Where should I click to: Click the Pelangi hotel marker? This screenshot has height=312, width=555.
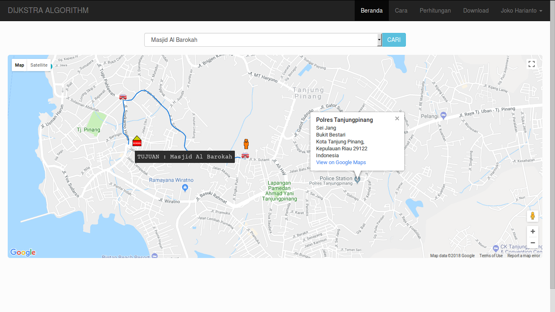click(443, 116)
